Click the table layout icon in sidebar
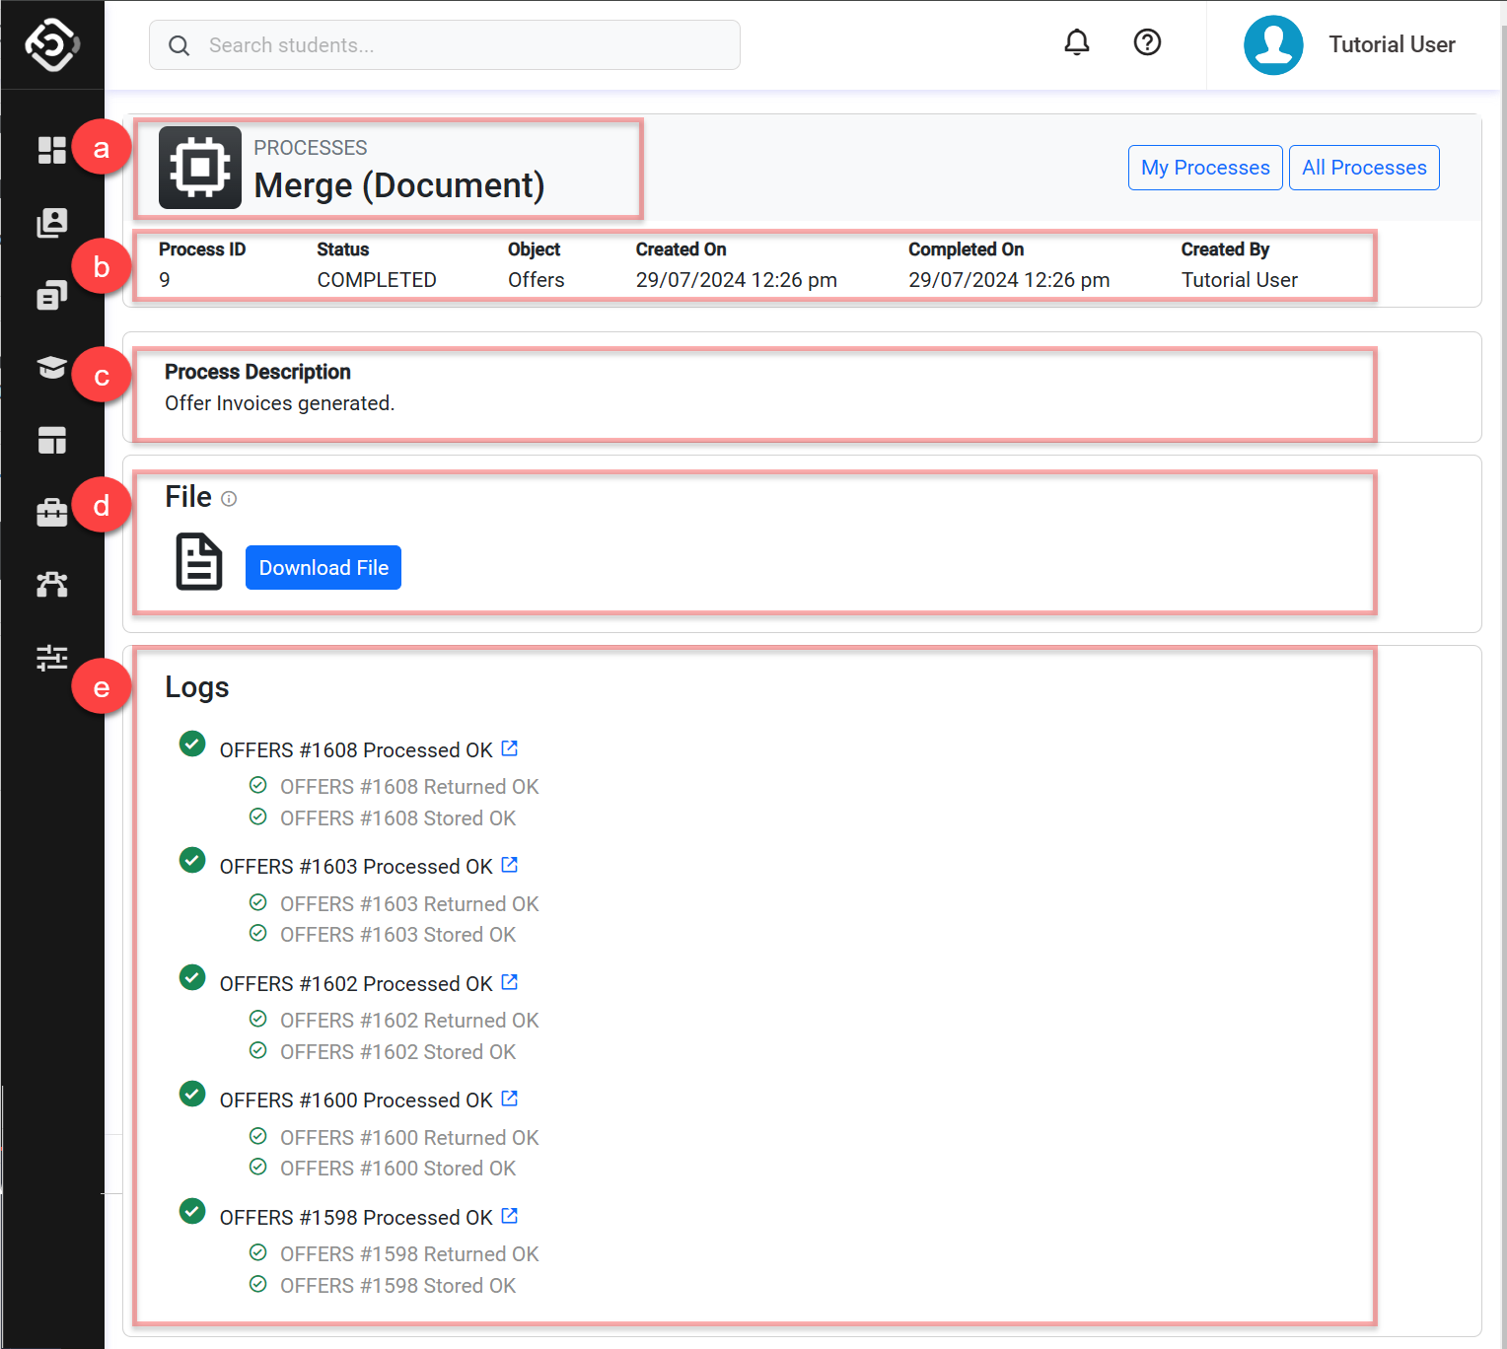The width and height of the screenshot is (1507, 1349). point(51,441)
